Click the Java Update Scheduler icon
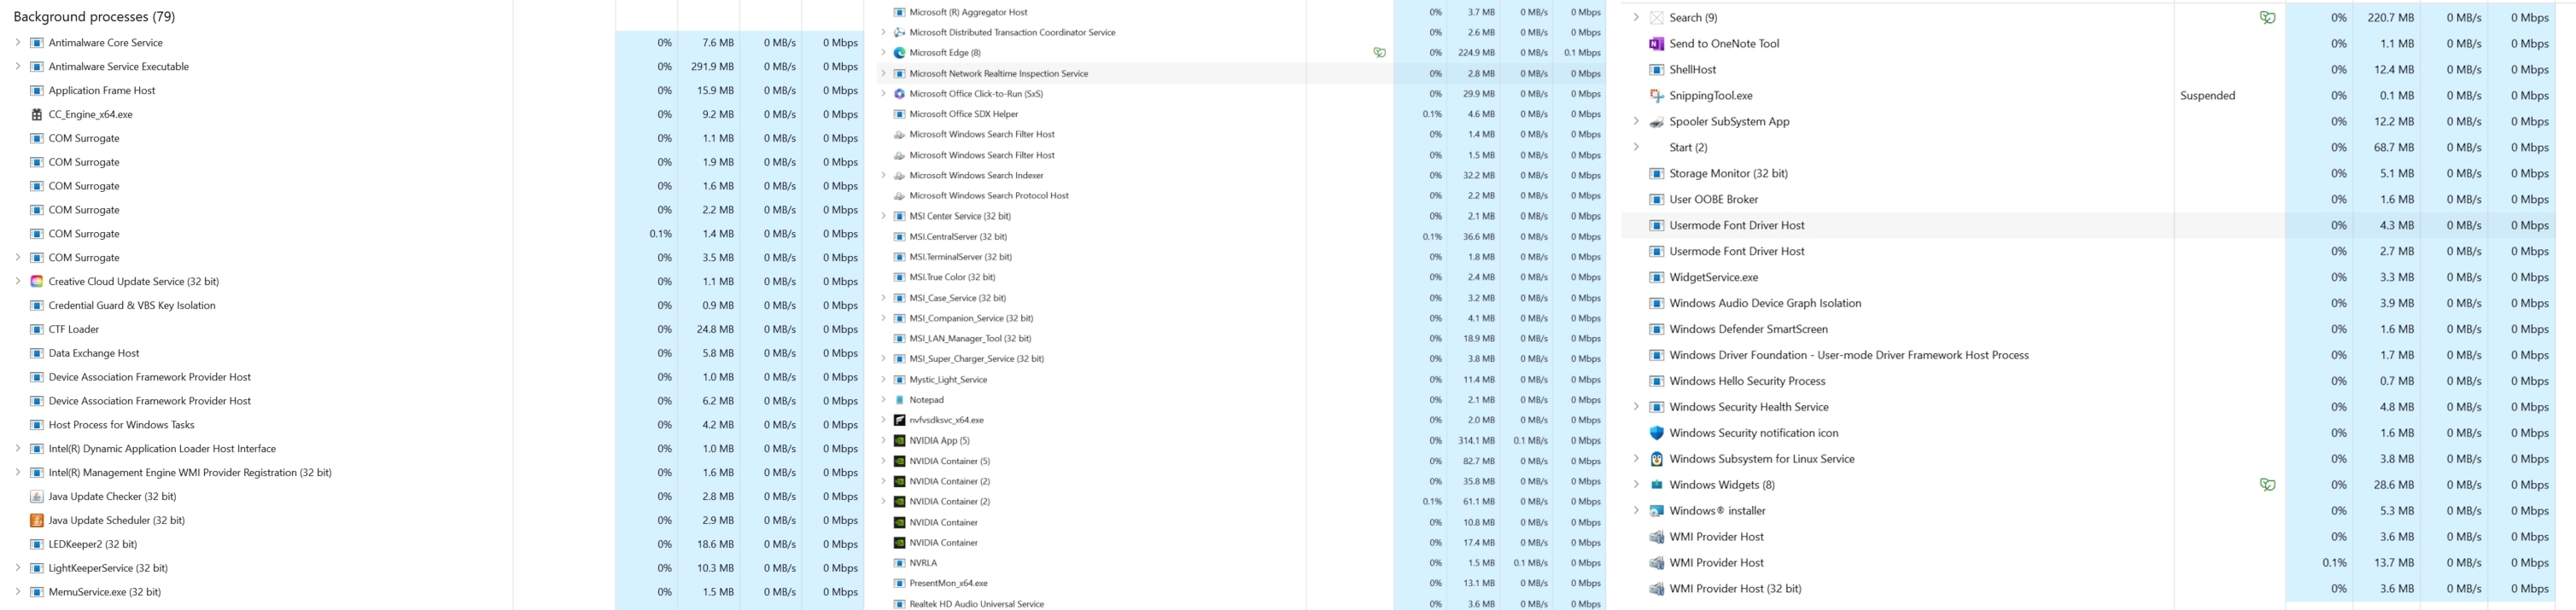The width and height of the screenshot is (2576, 610). pos(37,520)
